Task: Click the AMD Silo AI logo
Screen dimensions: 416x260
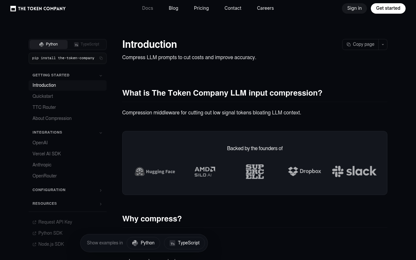Action: coord(205,172)
